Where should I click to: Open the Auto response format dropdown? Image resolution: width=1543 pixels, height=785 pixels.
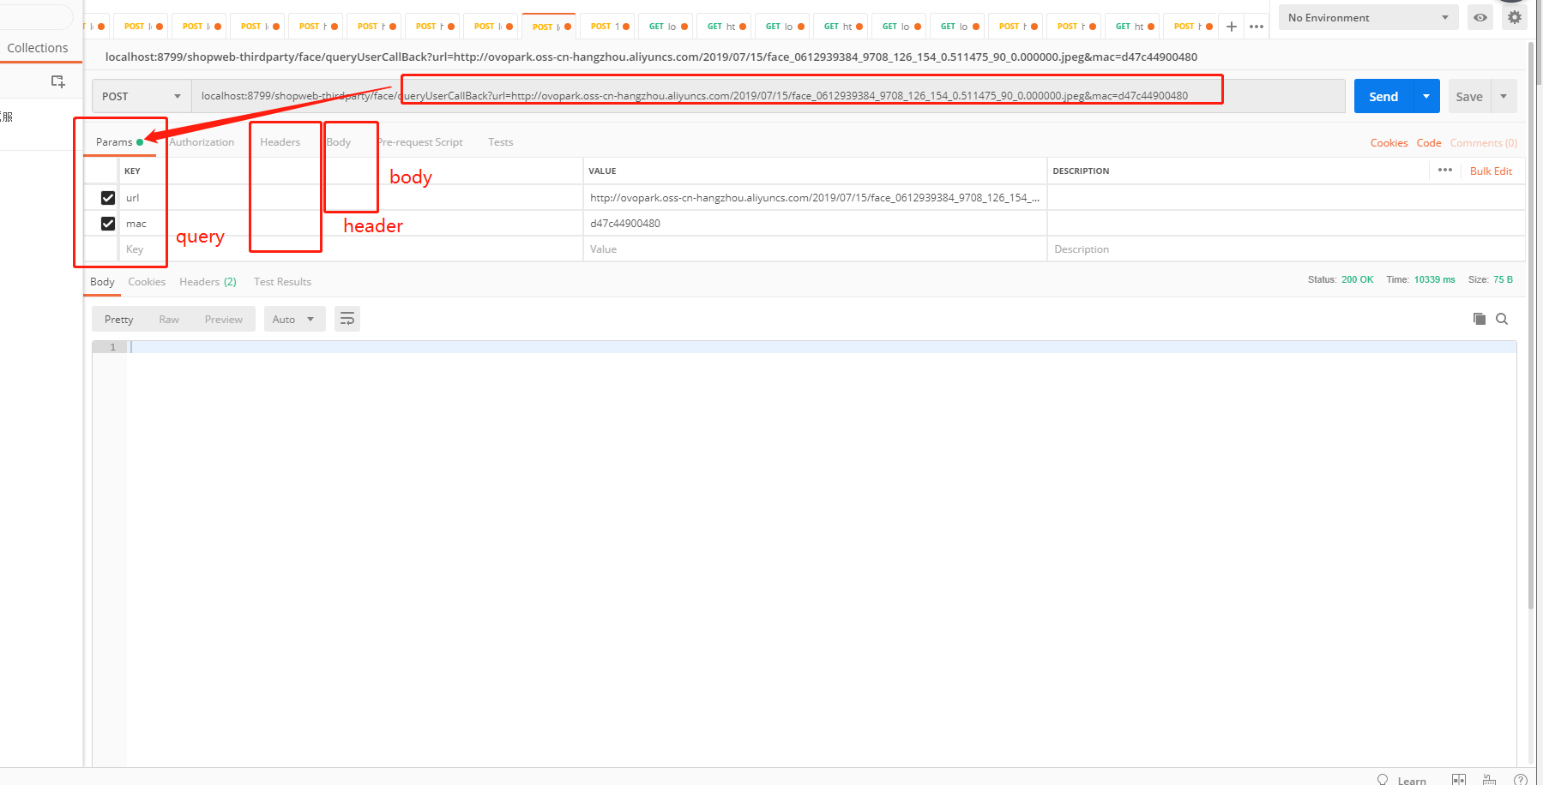point(294,318)
